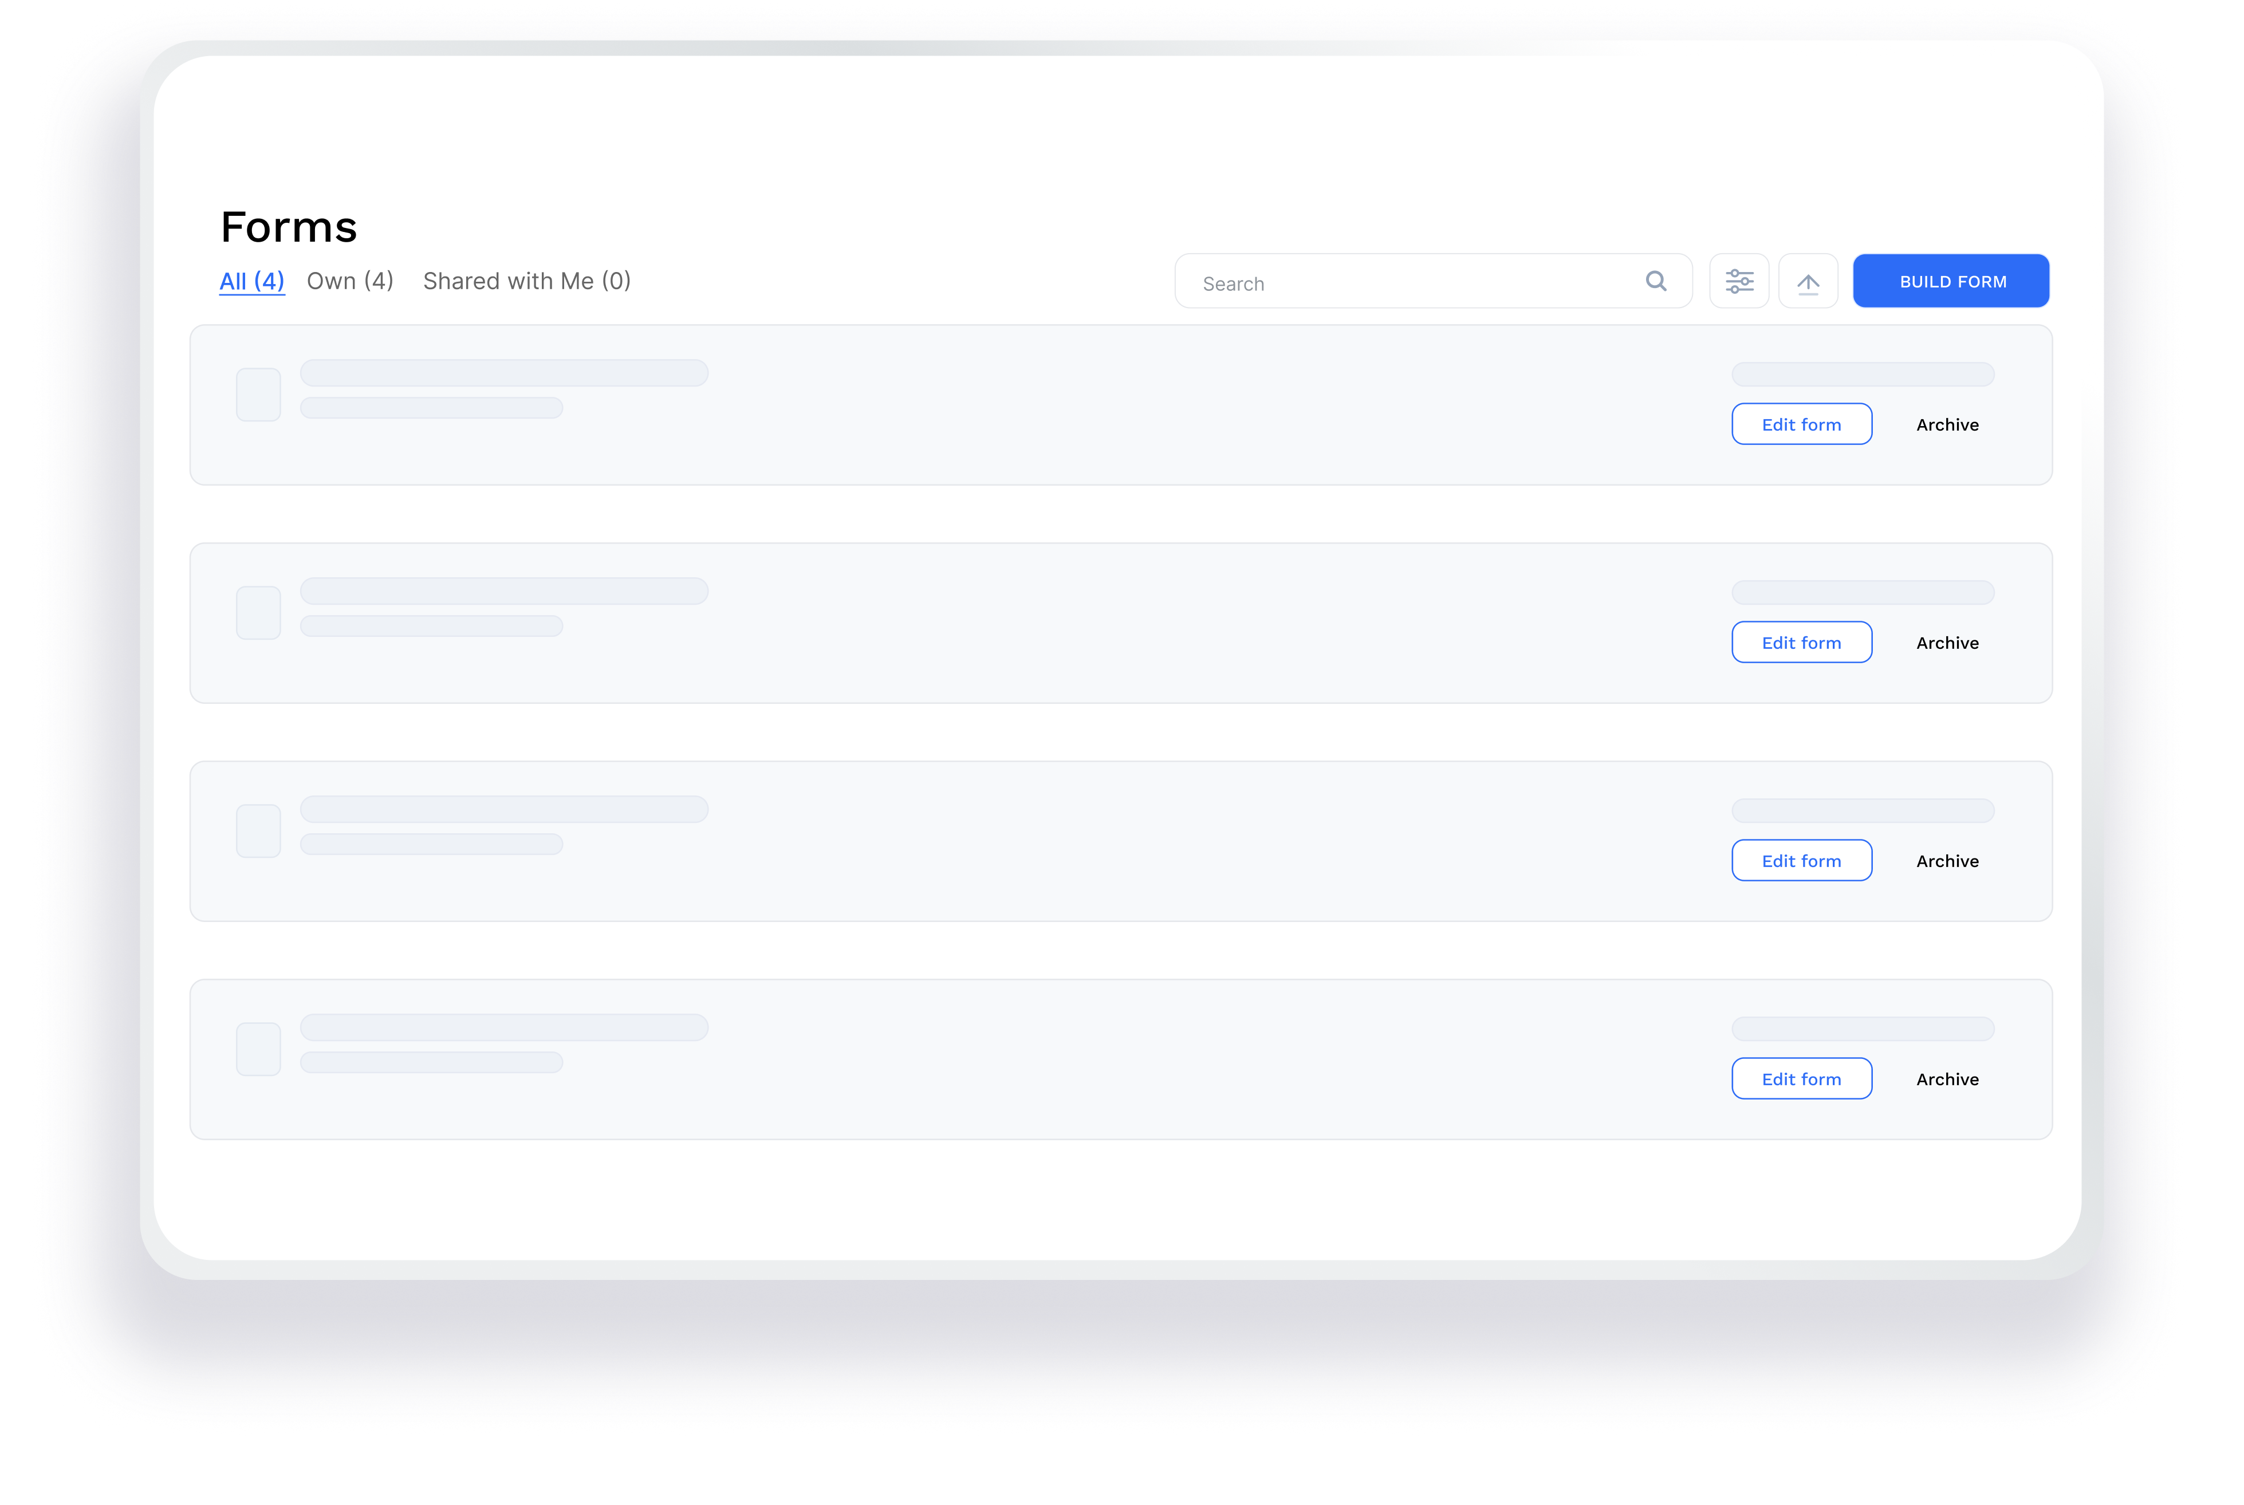The image size is (2244, 1505).
Task: Open the filter sliders icon
Action: [x=1739, y=281]
